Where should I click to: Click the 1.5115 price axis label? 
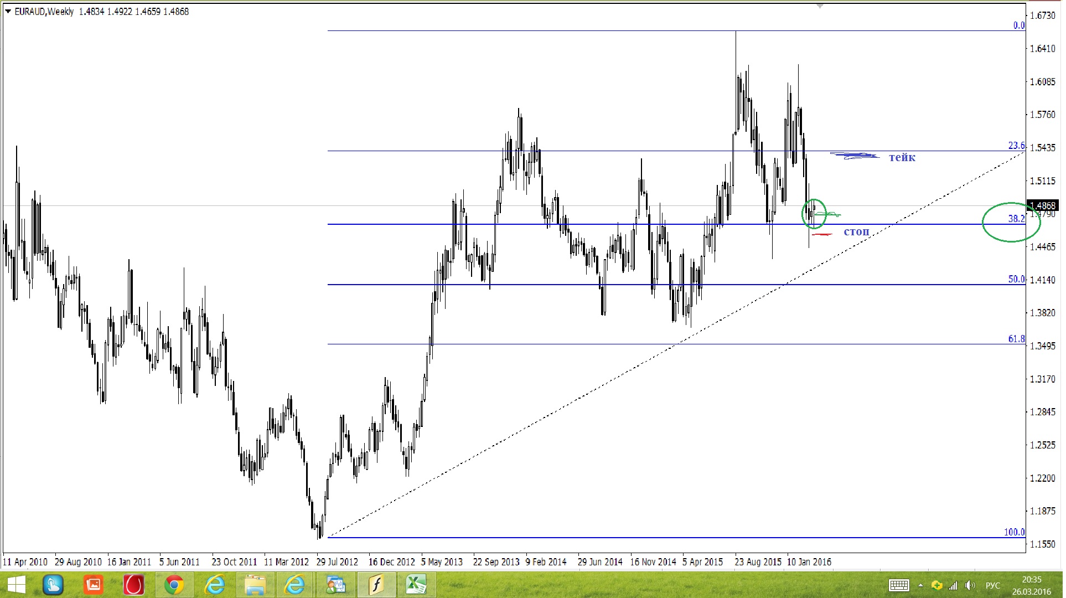click(x=1042, y=181)
